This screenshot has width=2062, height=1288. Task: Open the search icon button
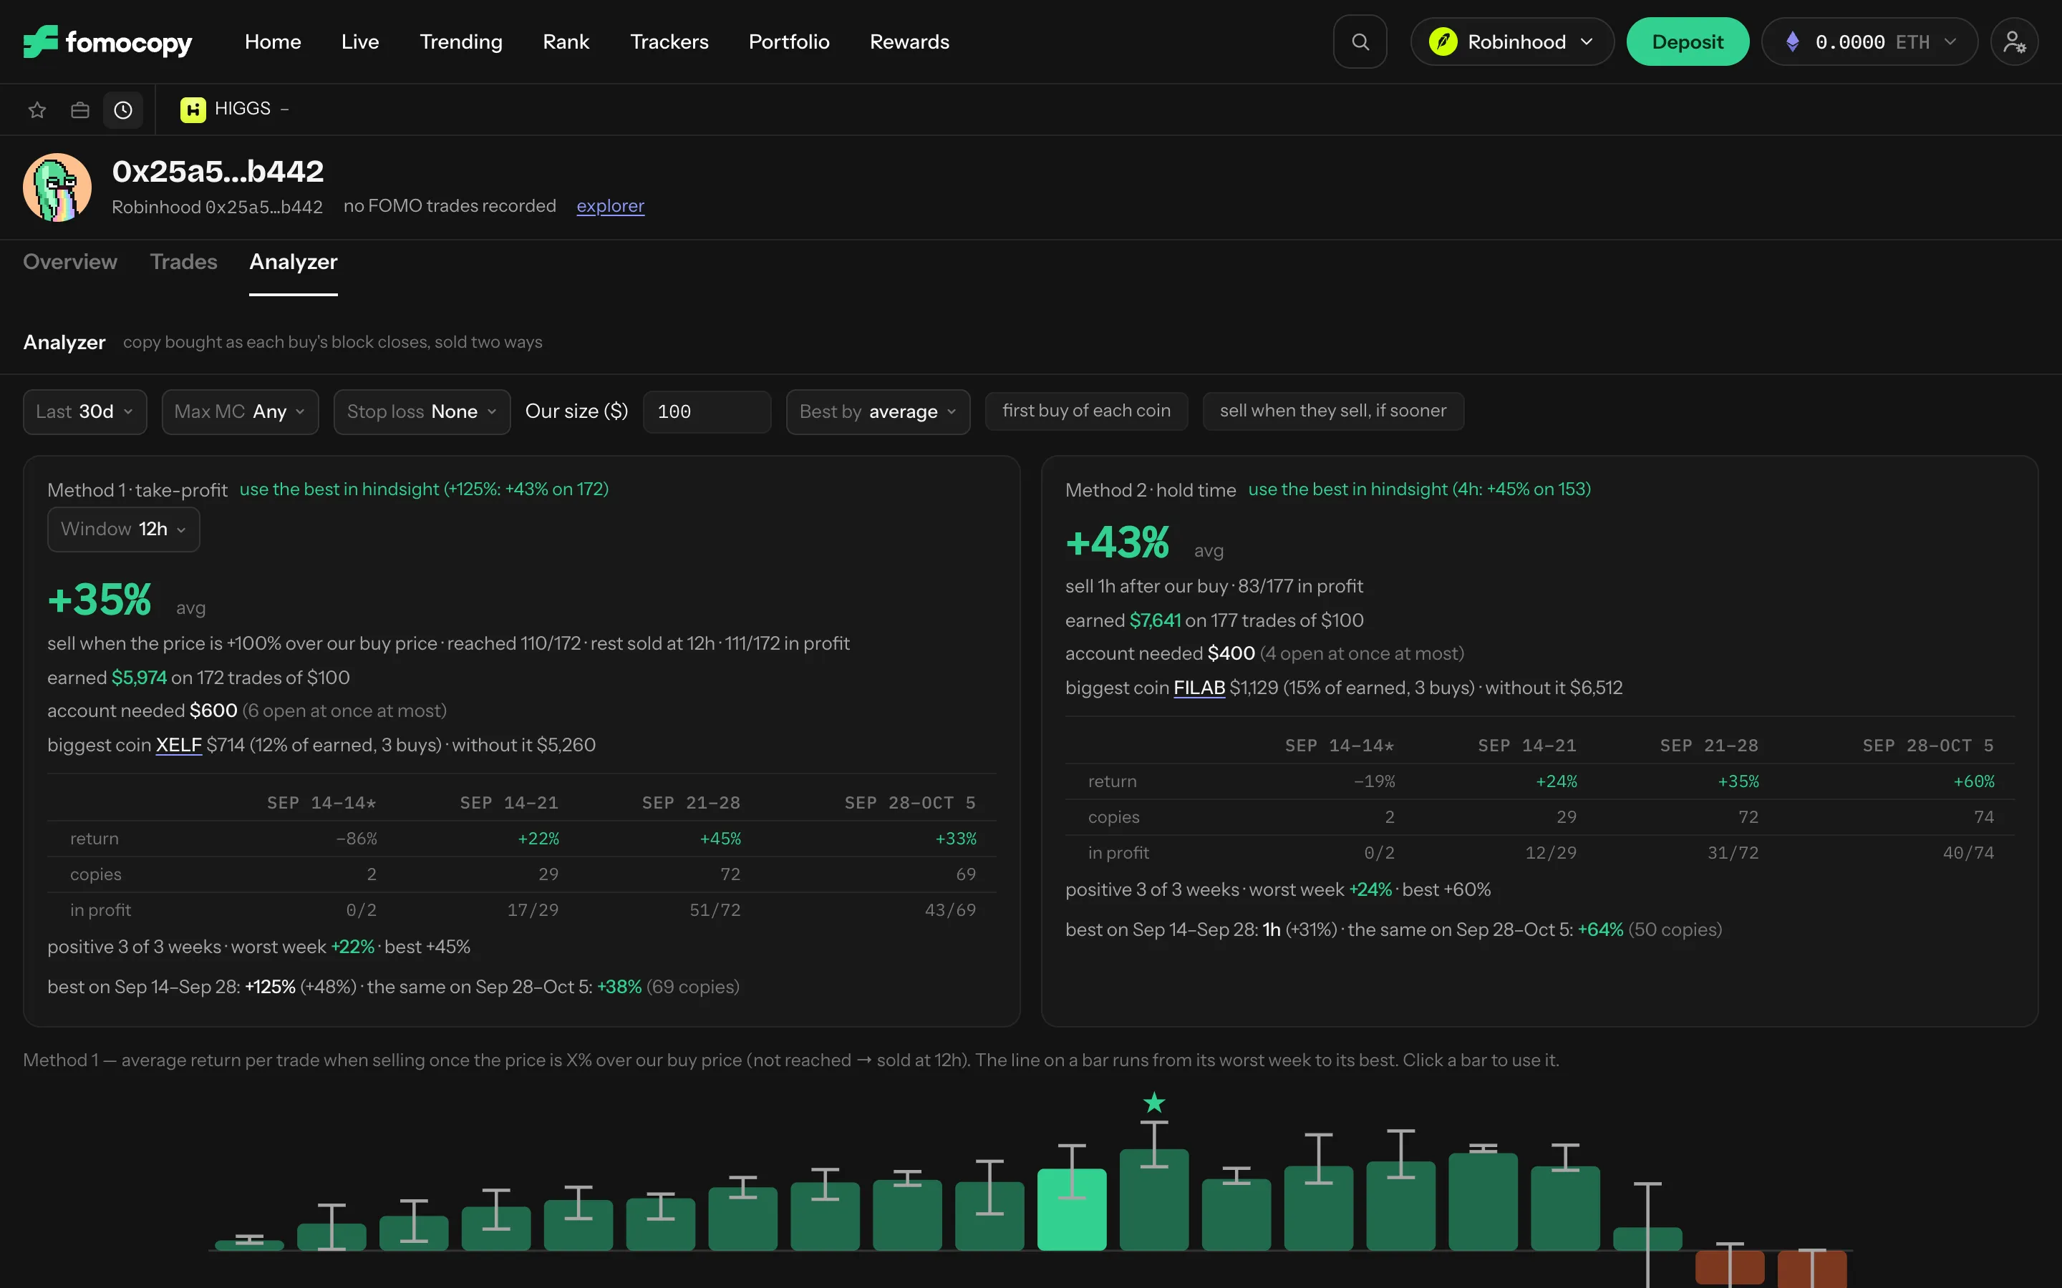(1360, 42)
